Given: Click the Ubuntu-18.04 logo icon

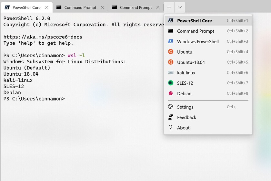Looking at the screenshot, I should tap(171, 62).
